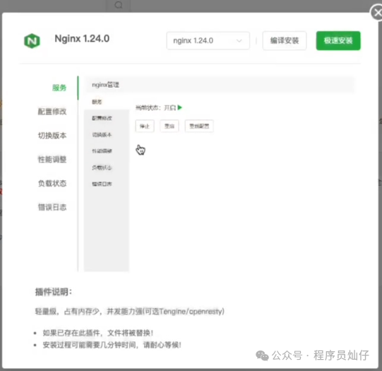Go to the 性能调整 tab
The image size is (382, 371).
click(x=52, y=160)
